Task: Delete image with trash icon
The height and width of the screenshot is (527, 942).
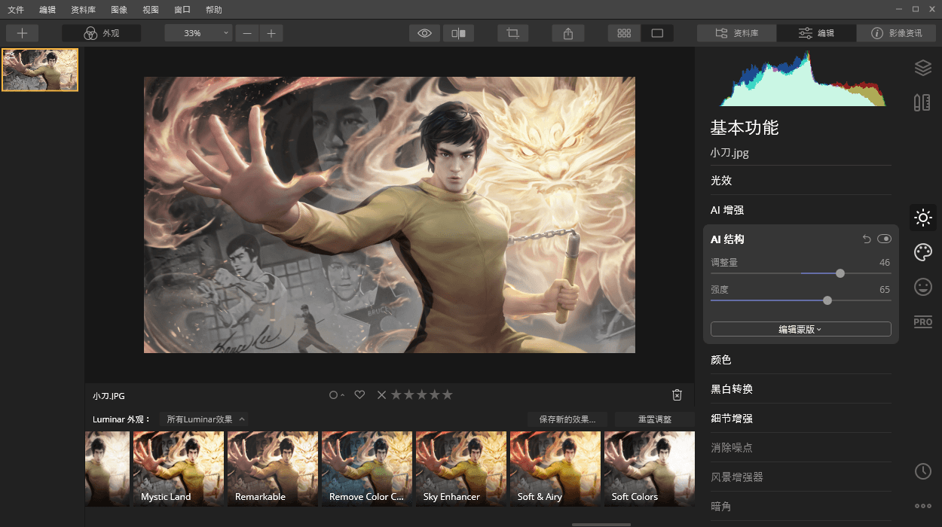Action: pos(677,395)
